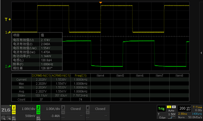The image size is (203, 121).
Task: Add measurement in Item5 slot
Action: [120, 76]
